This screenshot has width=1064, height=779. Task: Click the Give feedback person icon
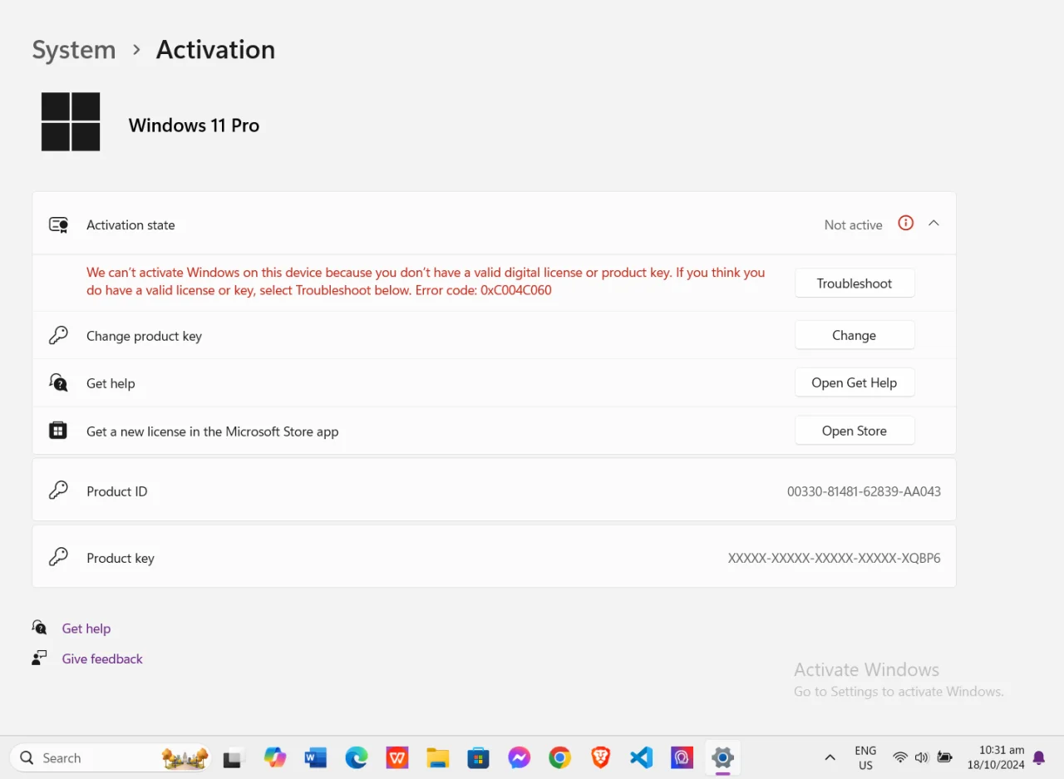[39, 658]
